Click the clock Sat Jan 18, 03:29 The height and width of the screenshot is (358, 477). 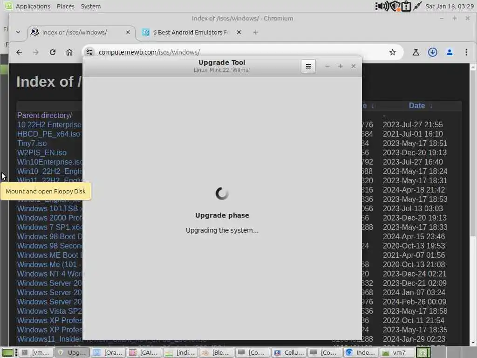pyautogui.click(x=450, y=6)
